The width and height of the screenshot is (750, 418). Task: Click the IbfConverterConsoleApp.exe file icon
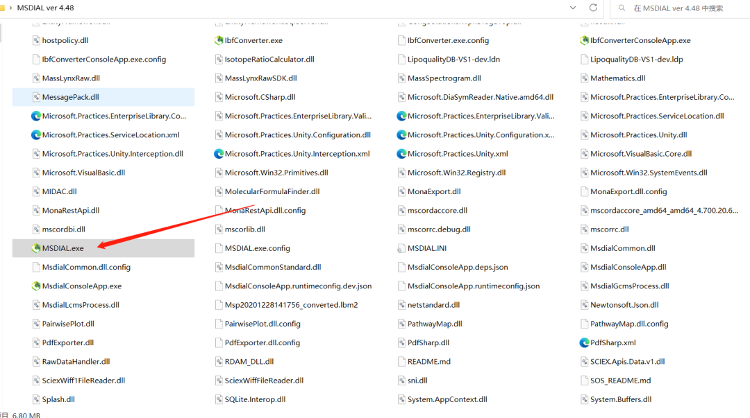click(585, 41)
